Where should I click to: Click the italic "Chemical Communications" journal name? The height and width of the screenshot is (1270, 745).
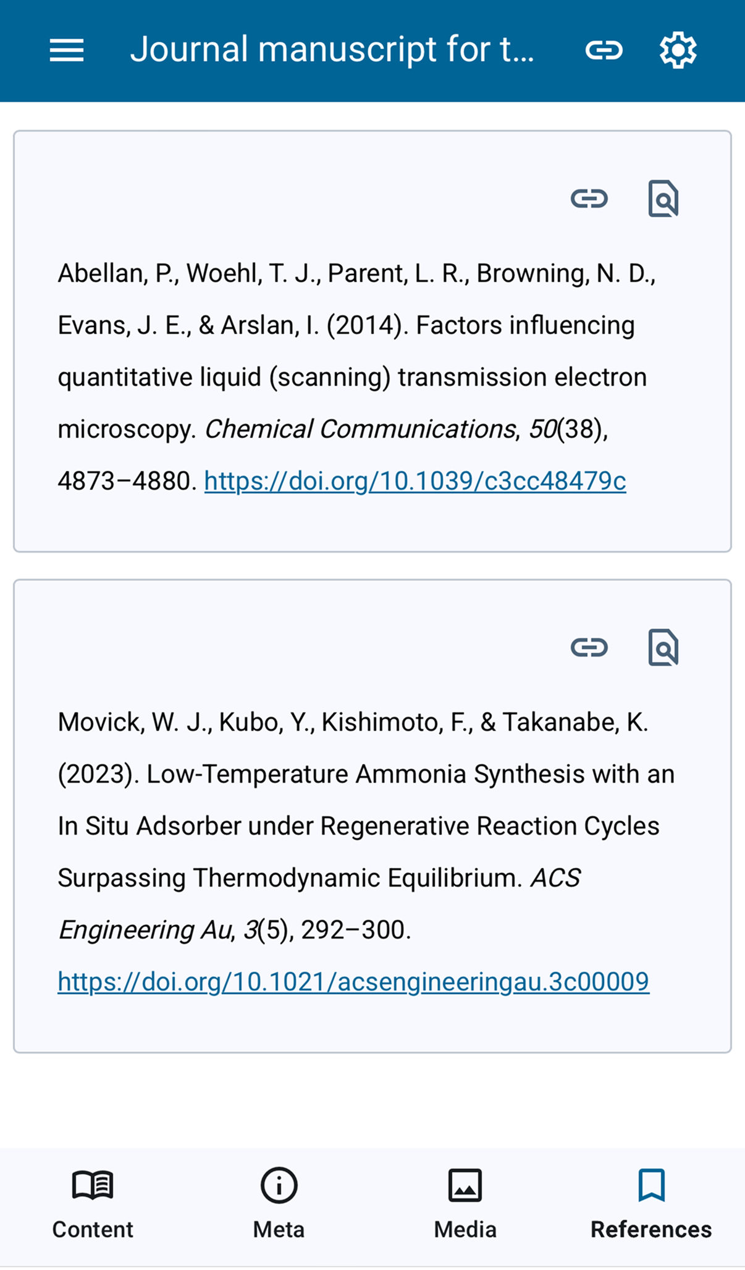point(360,429)
